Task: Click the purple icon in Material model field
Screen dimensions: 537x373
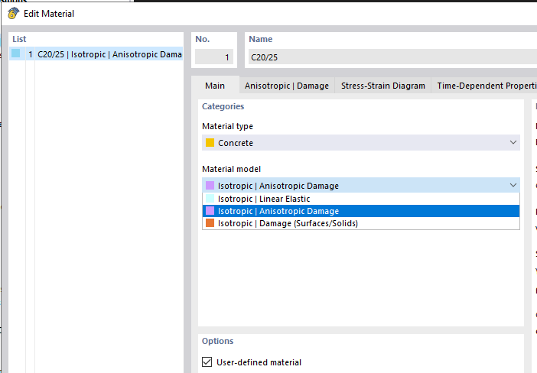Action: (210, 186)
